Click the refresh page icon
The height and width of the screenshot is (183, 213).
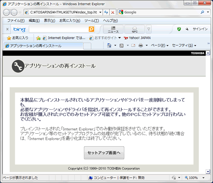coord(106,12)
